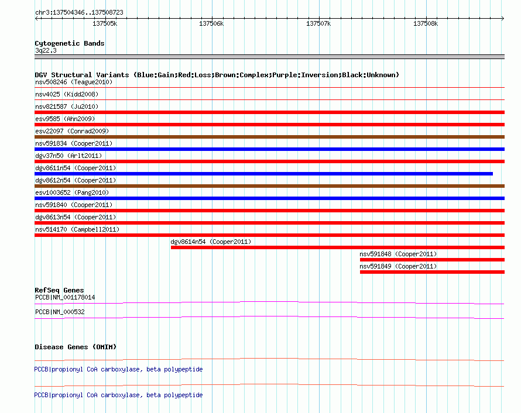
Task: Open variant dgv8613n54 (Cooper2011) label
Action: (x=76, y=217)
